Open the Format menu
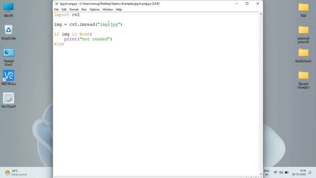The image size is (316, 178). 74,9
